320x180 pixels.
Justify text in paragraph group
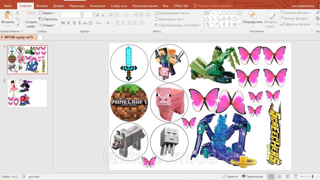point(134,23)
